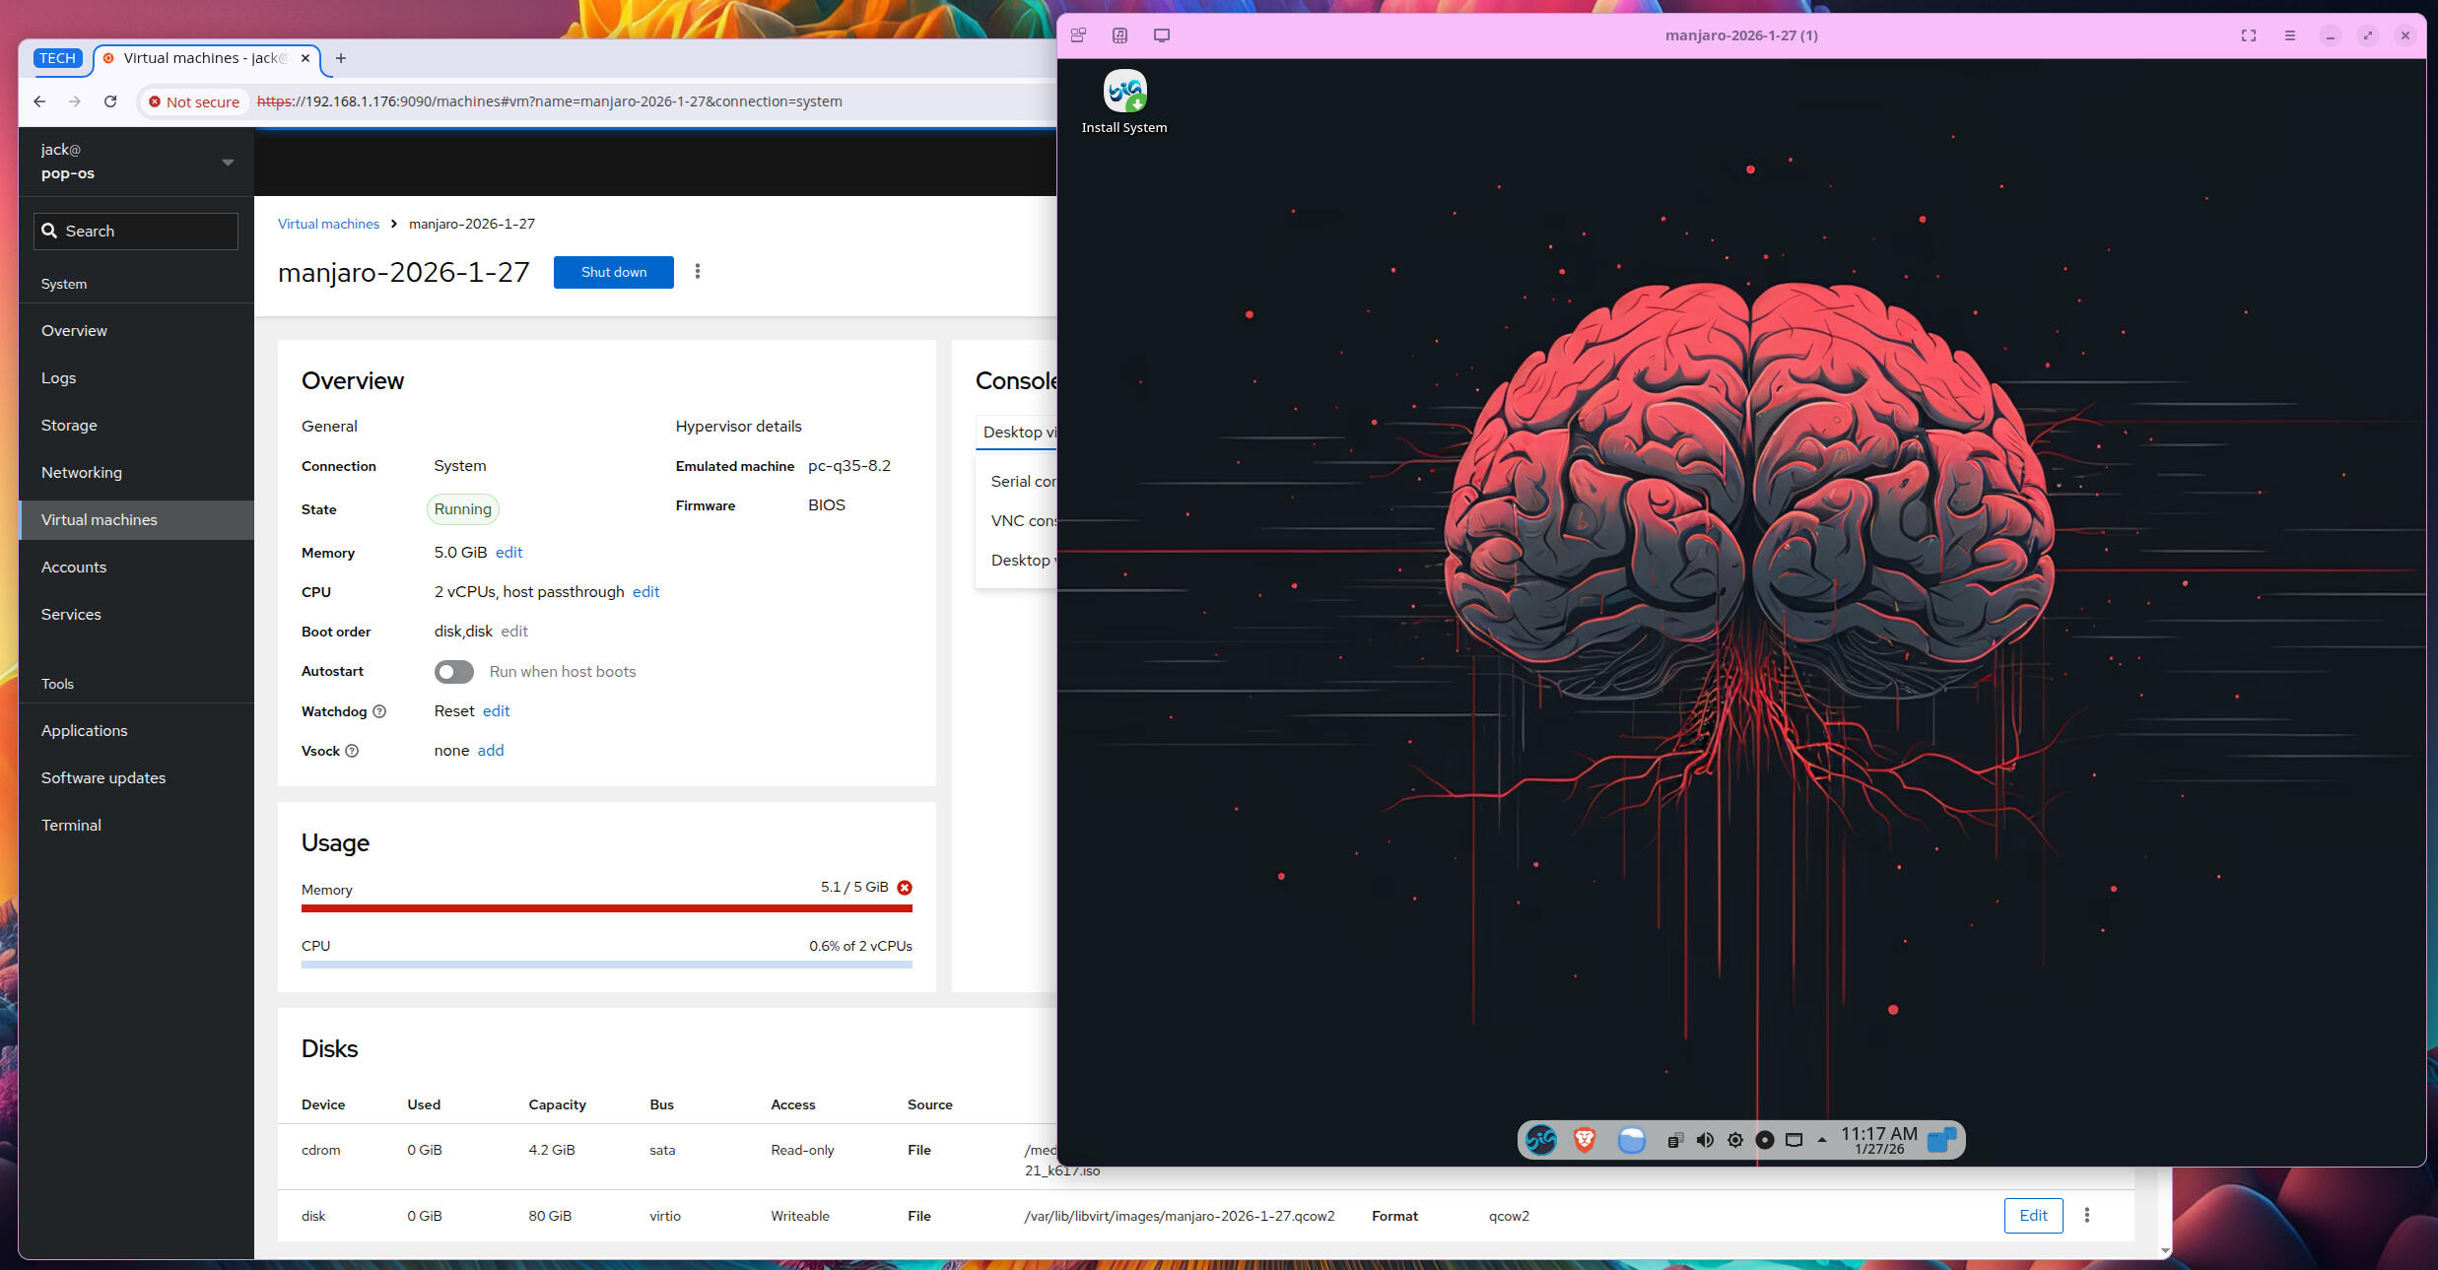Click the red Memory usage bar

(x=606, y=909)
